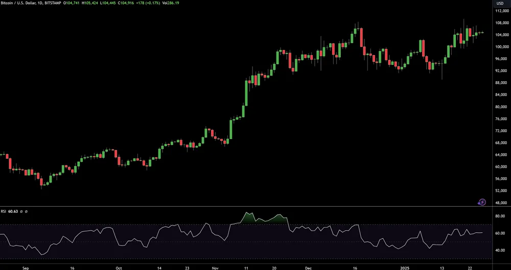The image size is (511, 270).
Task: Click the 72,000 price axis label
Action: (x=501, y=131)
